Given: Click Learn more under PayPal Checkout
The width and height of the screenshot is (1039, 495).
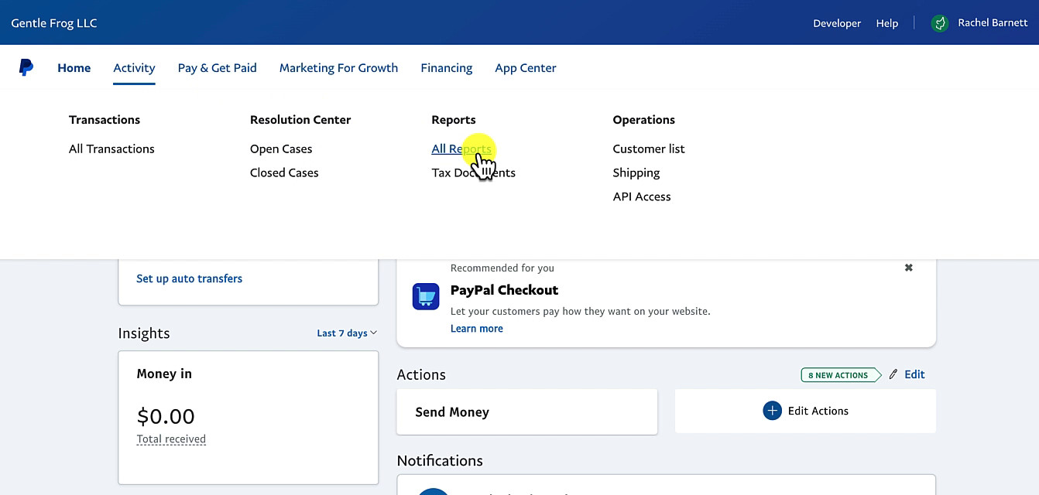Looking at the screenshot, I should (477, 329).
